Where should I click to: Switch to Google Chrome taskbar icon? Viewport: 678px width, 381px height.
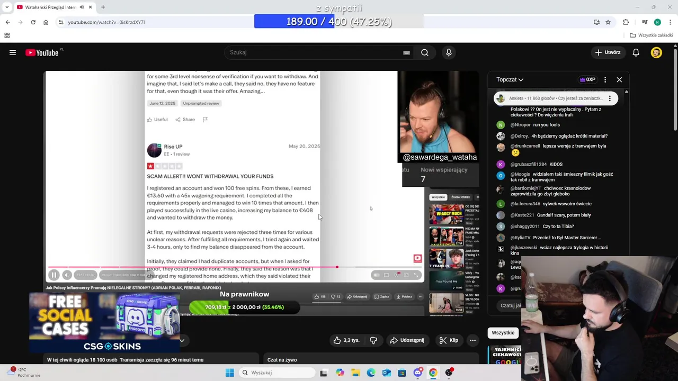click(x=433, y=373)
